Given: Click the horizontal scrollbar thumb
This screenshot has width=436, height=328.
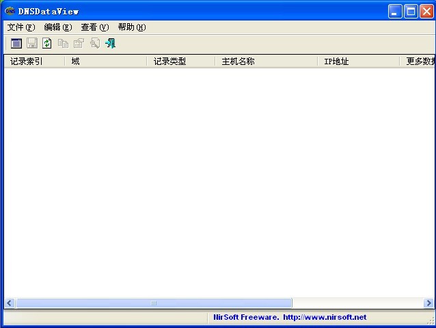Looking at the screenshot, I should tap(154, 303).
